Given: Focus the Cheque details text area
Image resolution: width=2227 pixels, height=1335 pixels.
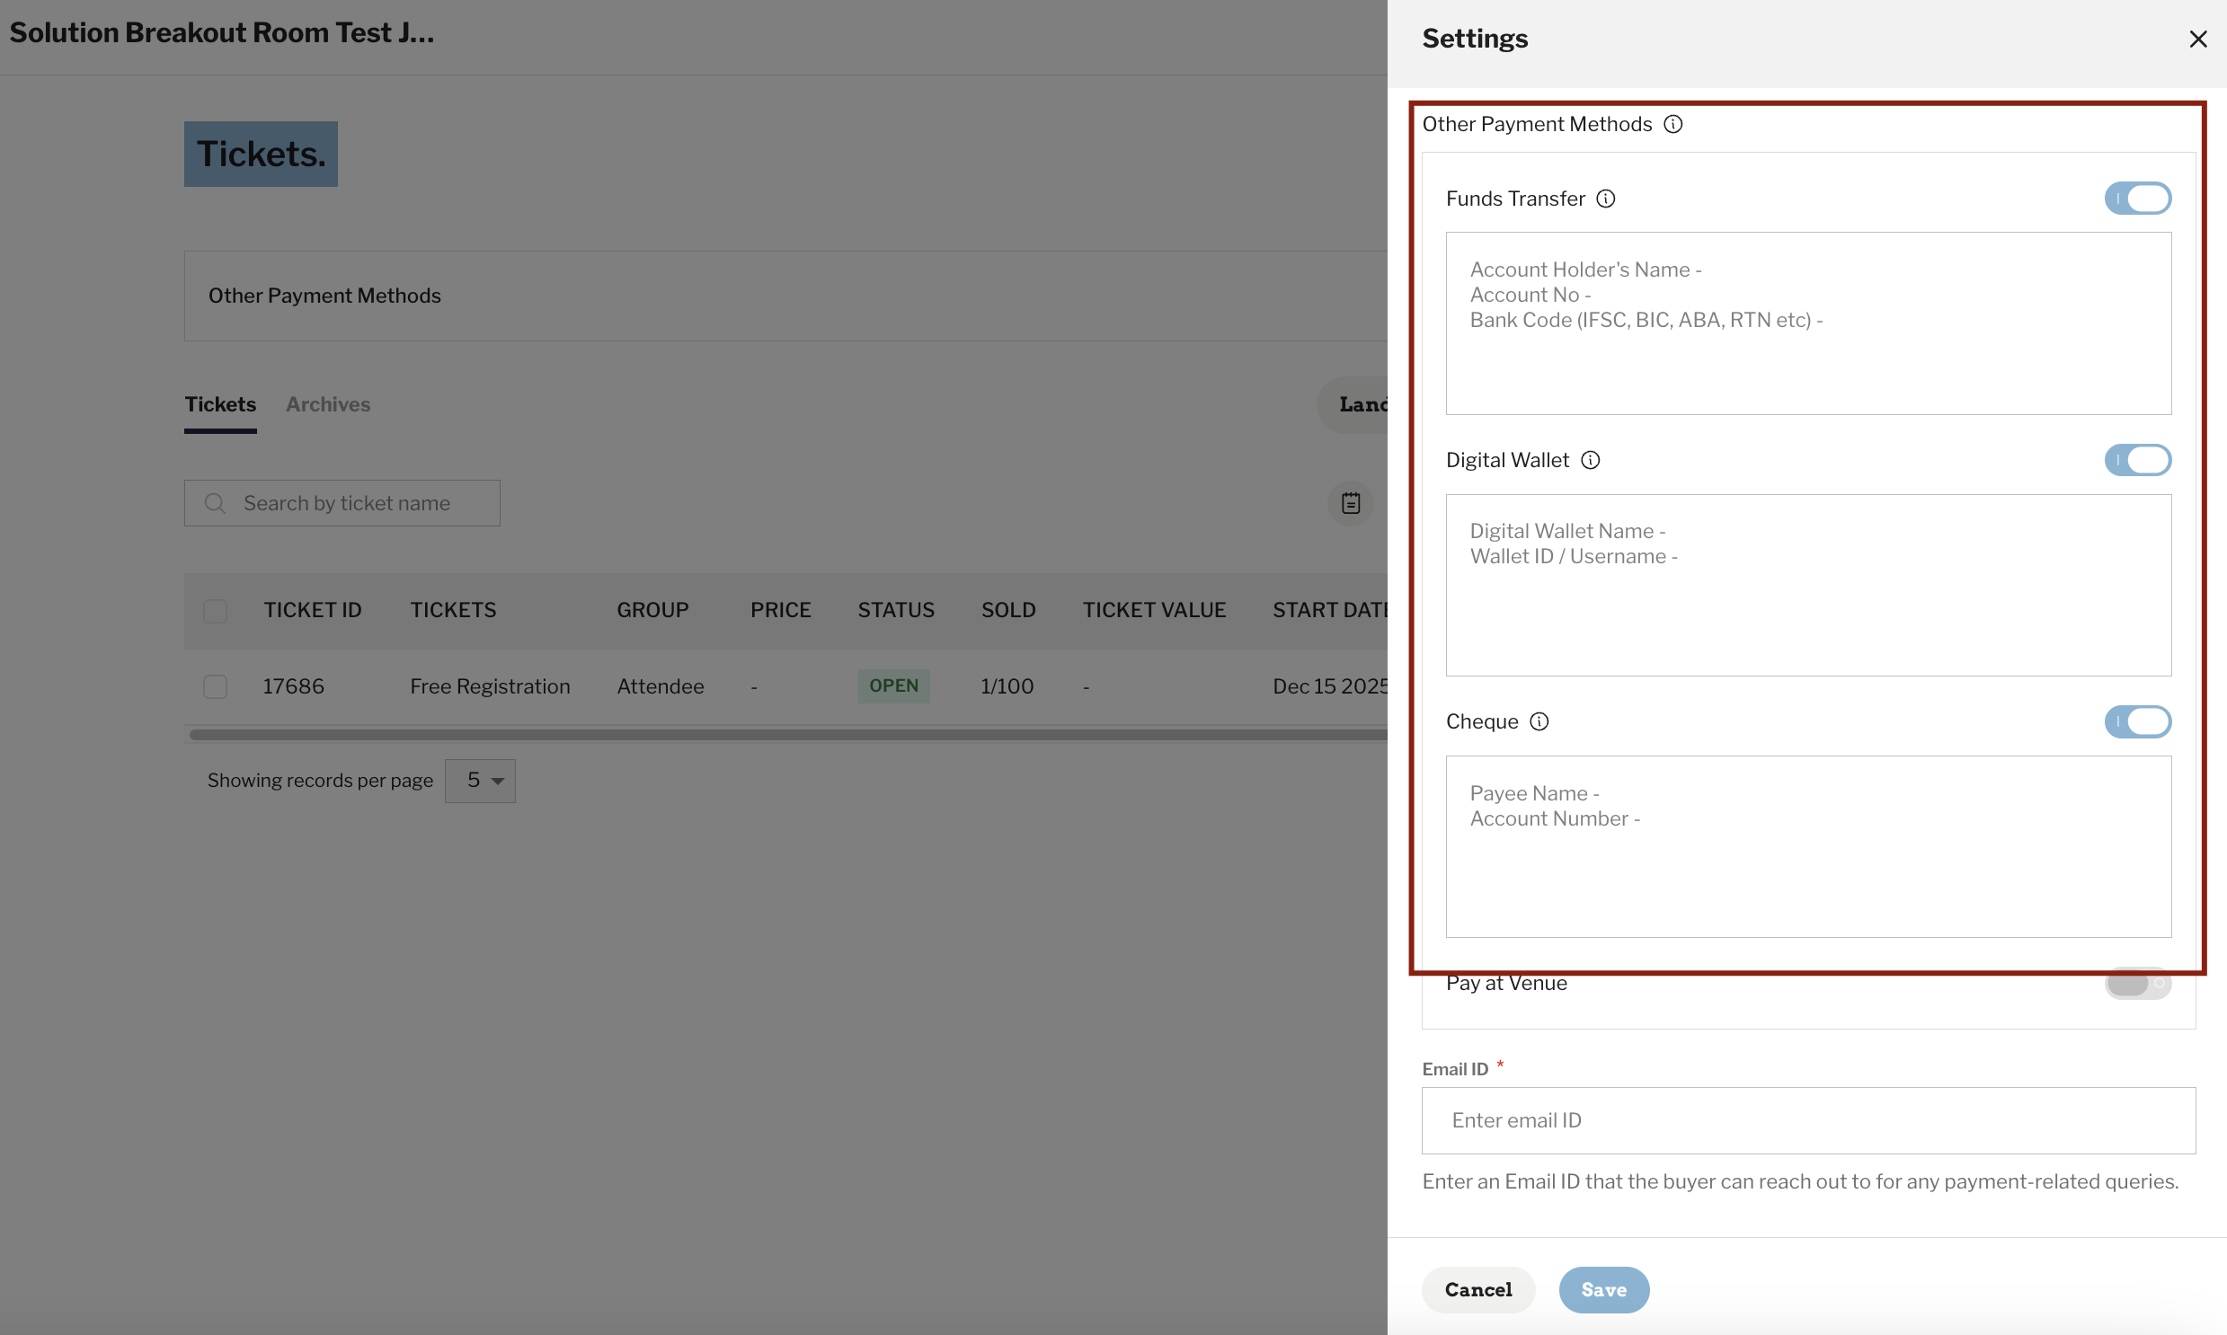Looking at the screenshot, I should tap(1808, 847).
